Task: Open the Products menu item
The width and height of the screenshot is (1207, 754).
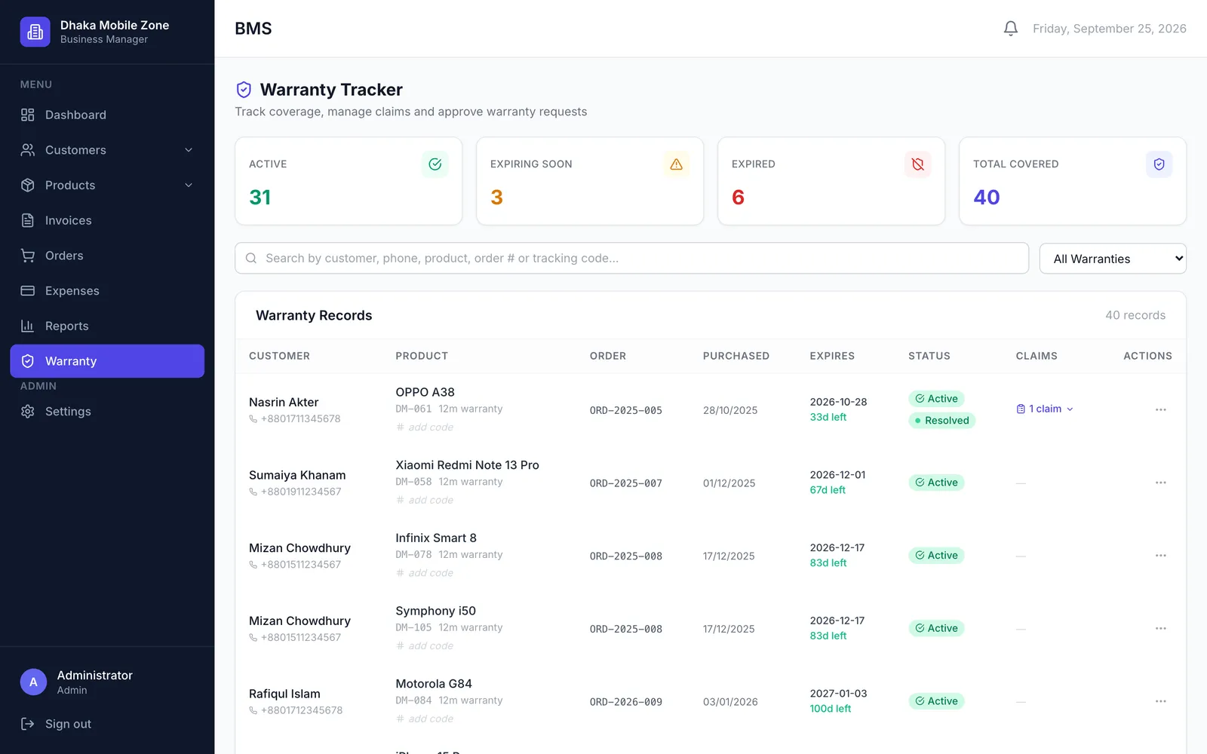Action: (x=107, y=185)
